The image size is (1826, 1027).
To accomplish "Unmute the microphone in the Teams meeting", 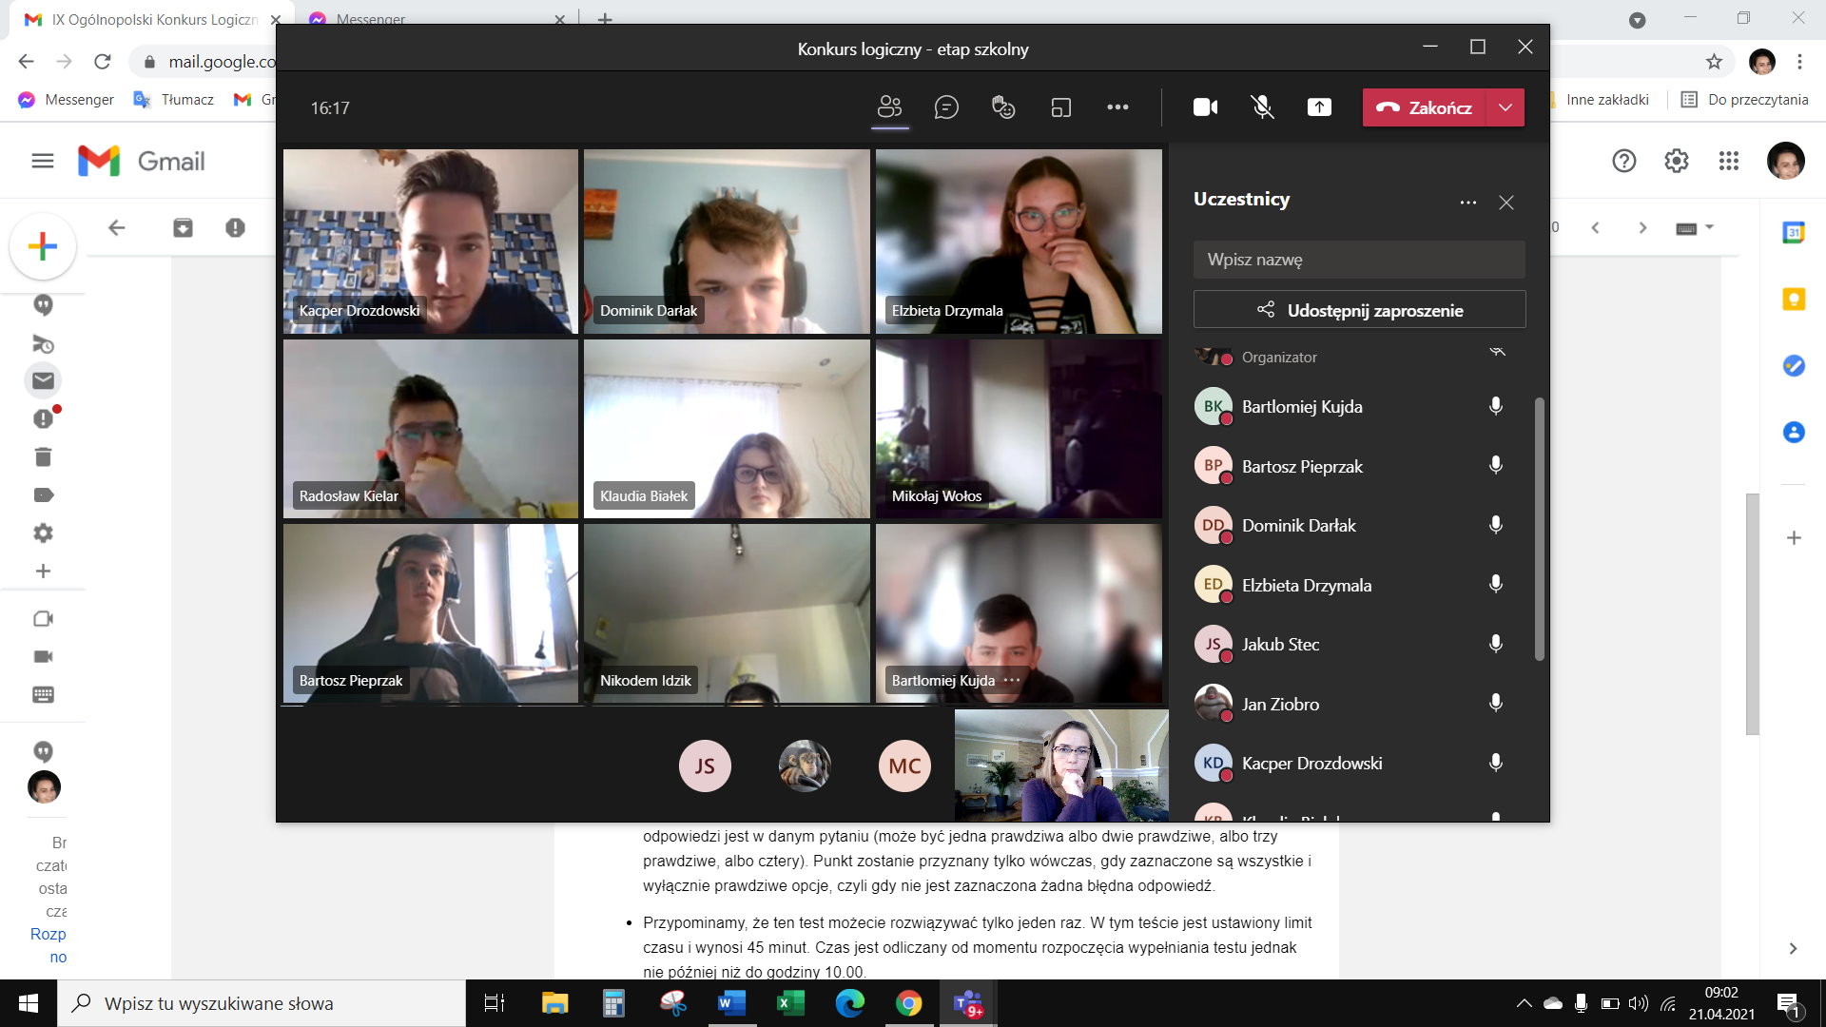I will (1262, 107).
